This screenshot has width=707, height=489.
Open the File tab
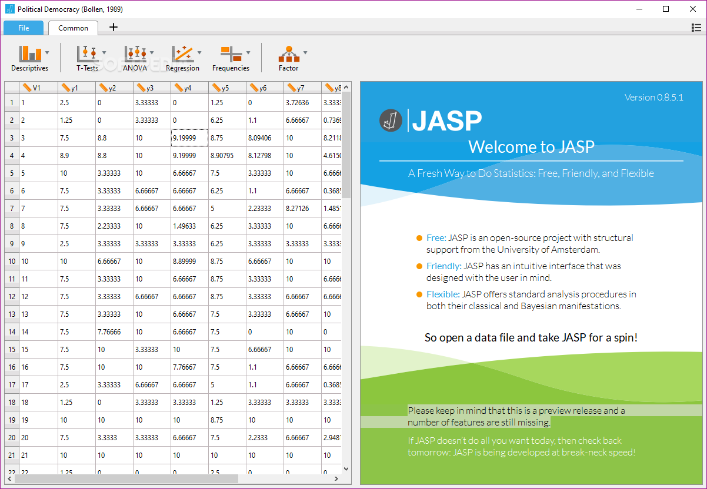pyautogui.click(x=24, y=28)
